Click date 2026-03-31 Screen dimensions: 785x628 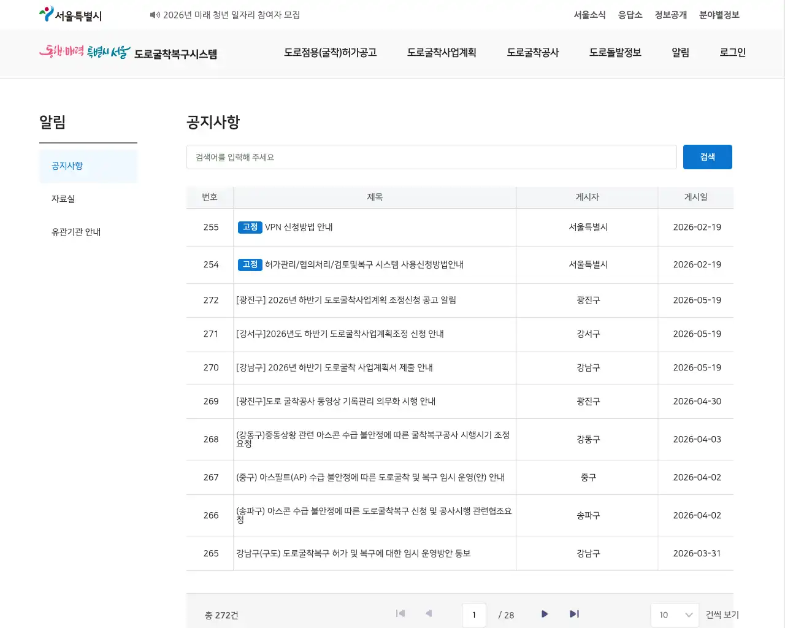(x=697, y=553)
